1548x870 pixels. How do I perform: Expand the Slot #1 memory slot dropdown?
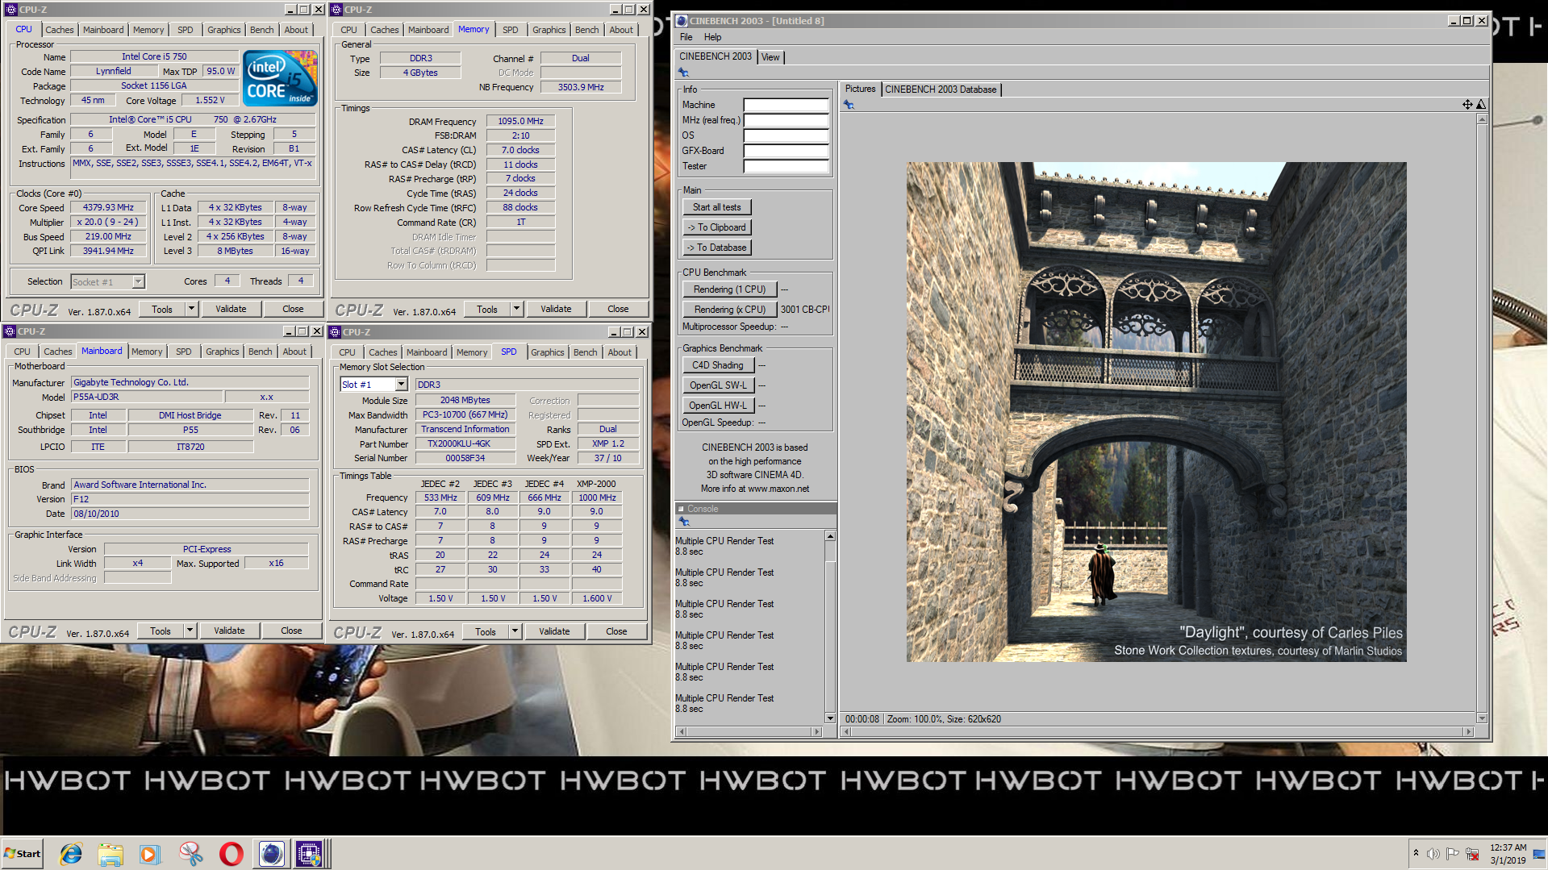401,385
